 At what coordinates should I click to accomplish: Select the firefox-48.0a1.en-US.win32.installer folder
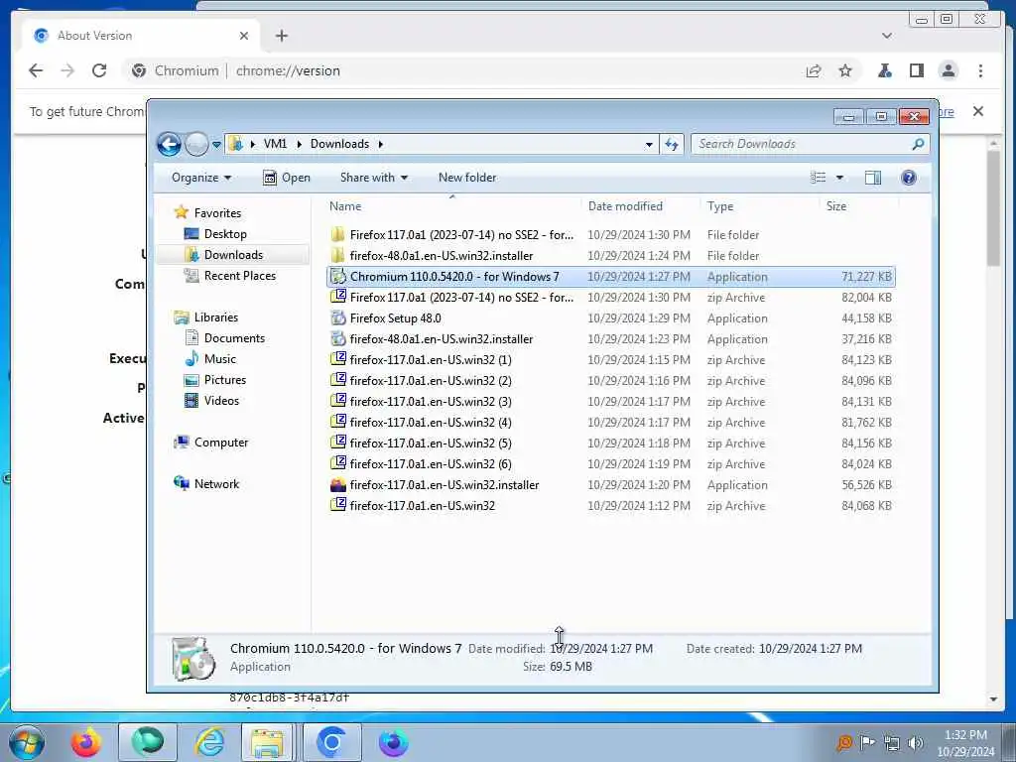(611, 255)
